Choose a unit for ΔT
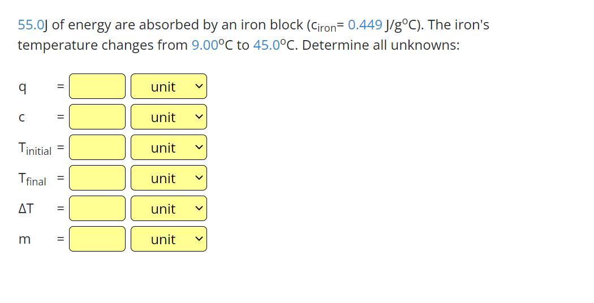The image size is (594, 303). tap(169, 209)
